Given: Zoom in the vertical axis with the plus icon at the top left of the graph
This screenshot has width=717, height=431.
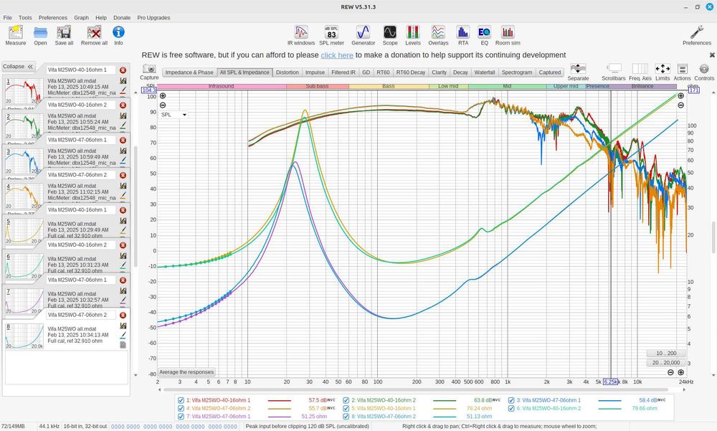Looking at the screenshot, I should pos(163,96).
